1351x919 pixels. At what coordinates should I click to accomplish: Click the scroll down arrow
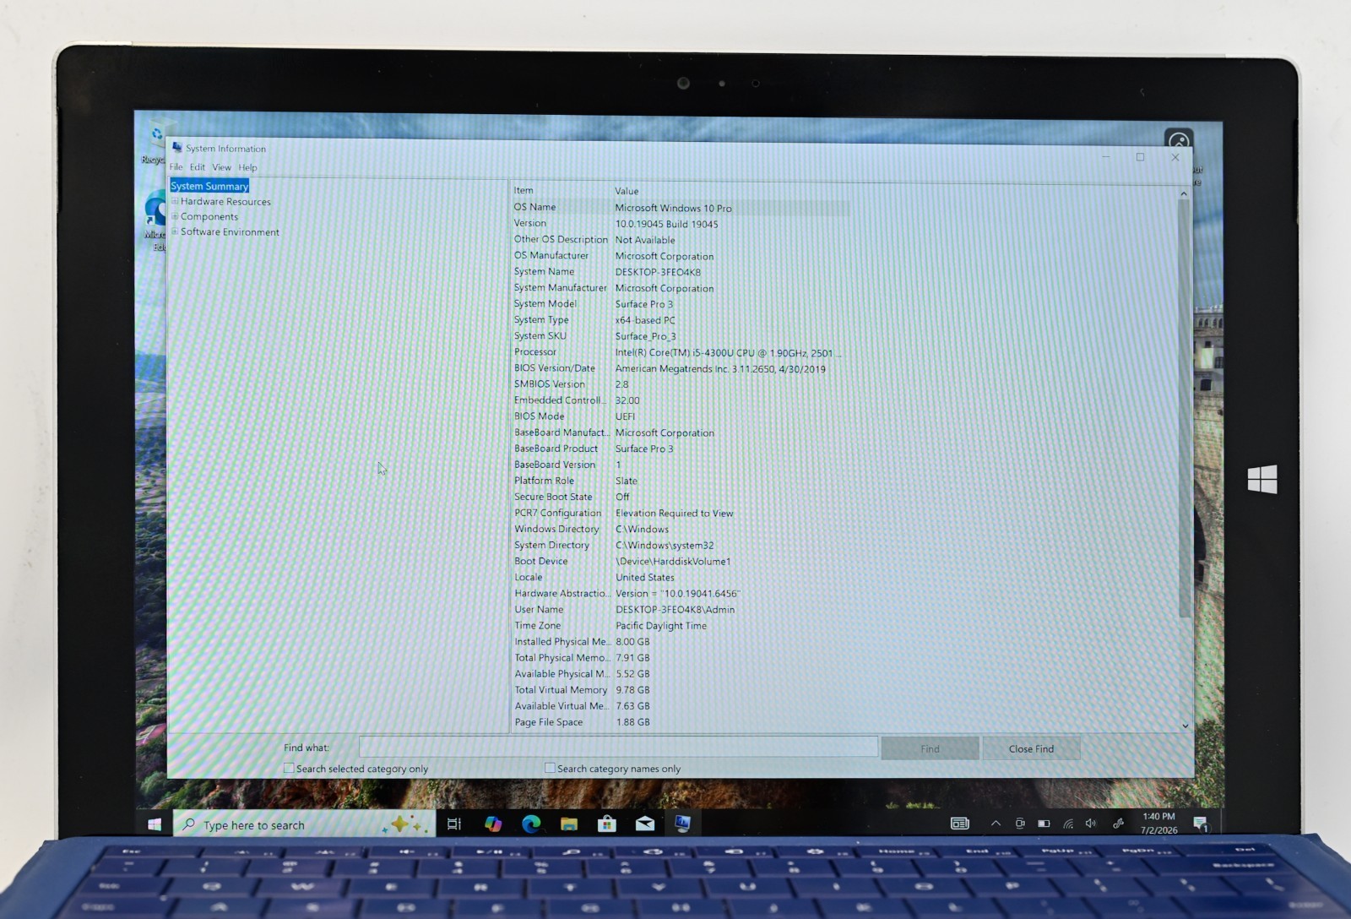pyautogui.click(x=1185, y=726)
